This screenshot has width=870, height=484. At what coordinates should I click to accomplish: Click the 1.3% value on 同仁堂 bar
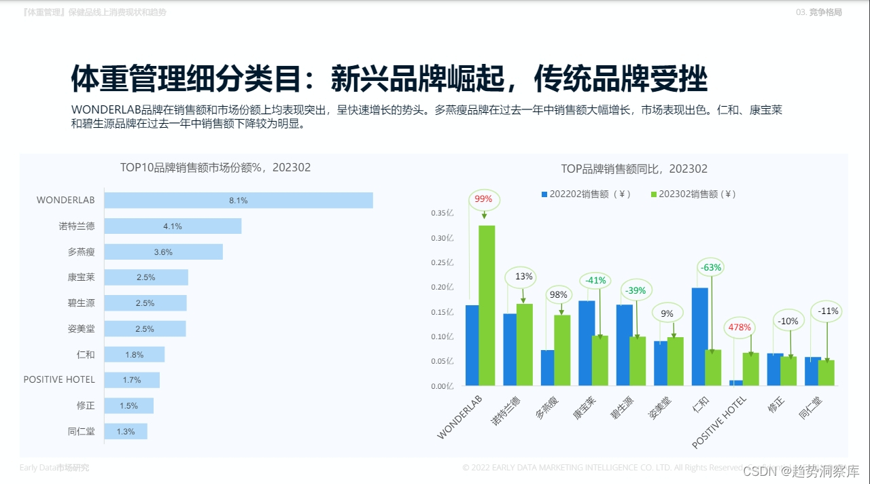tap(126, 432)
